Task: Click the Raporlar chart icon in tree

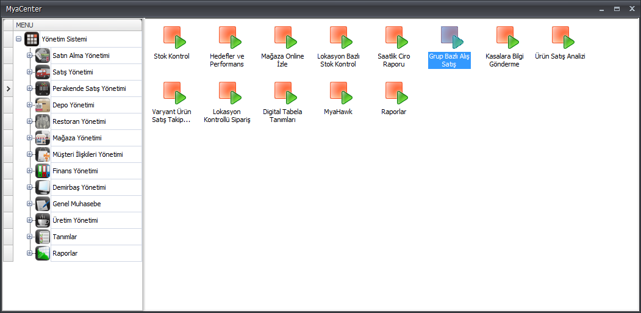Action: [43, 253]
